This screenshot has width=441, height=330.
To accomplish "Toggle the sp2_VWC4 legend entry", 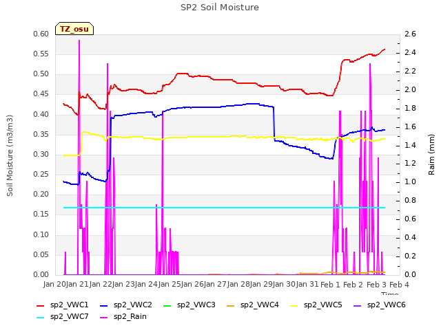I will pyautogui.click(x=253, y=305).
